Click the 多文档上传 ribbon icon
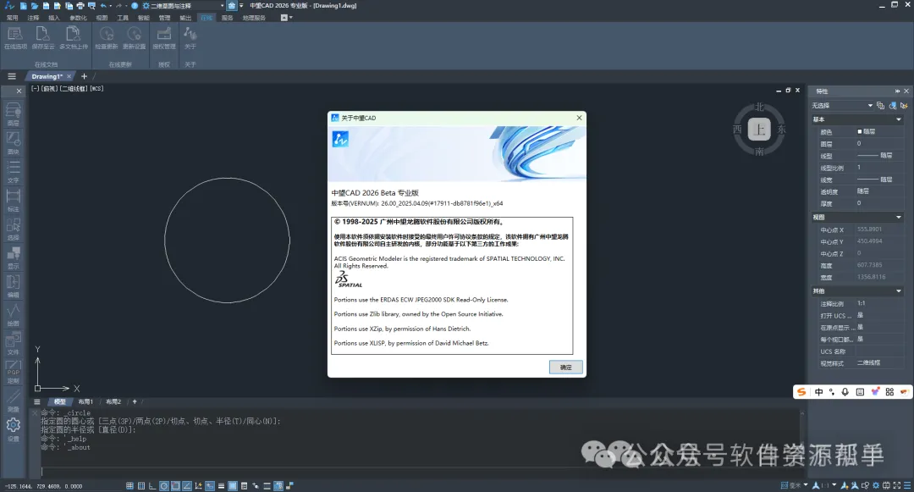This screenshot has width=914, height=492. pos(74,38)
